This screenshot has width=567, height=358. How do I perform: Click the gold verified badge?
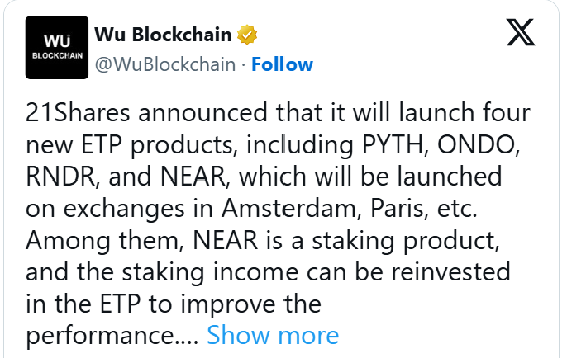click(x=247, y=35)
